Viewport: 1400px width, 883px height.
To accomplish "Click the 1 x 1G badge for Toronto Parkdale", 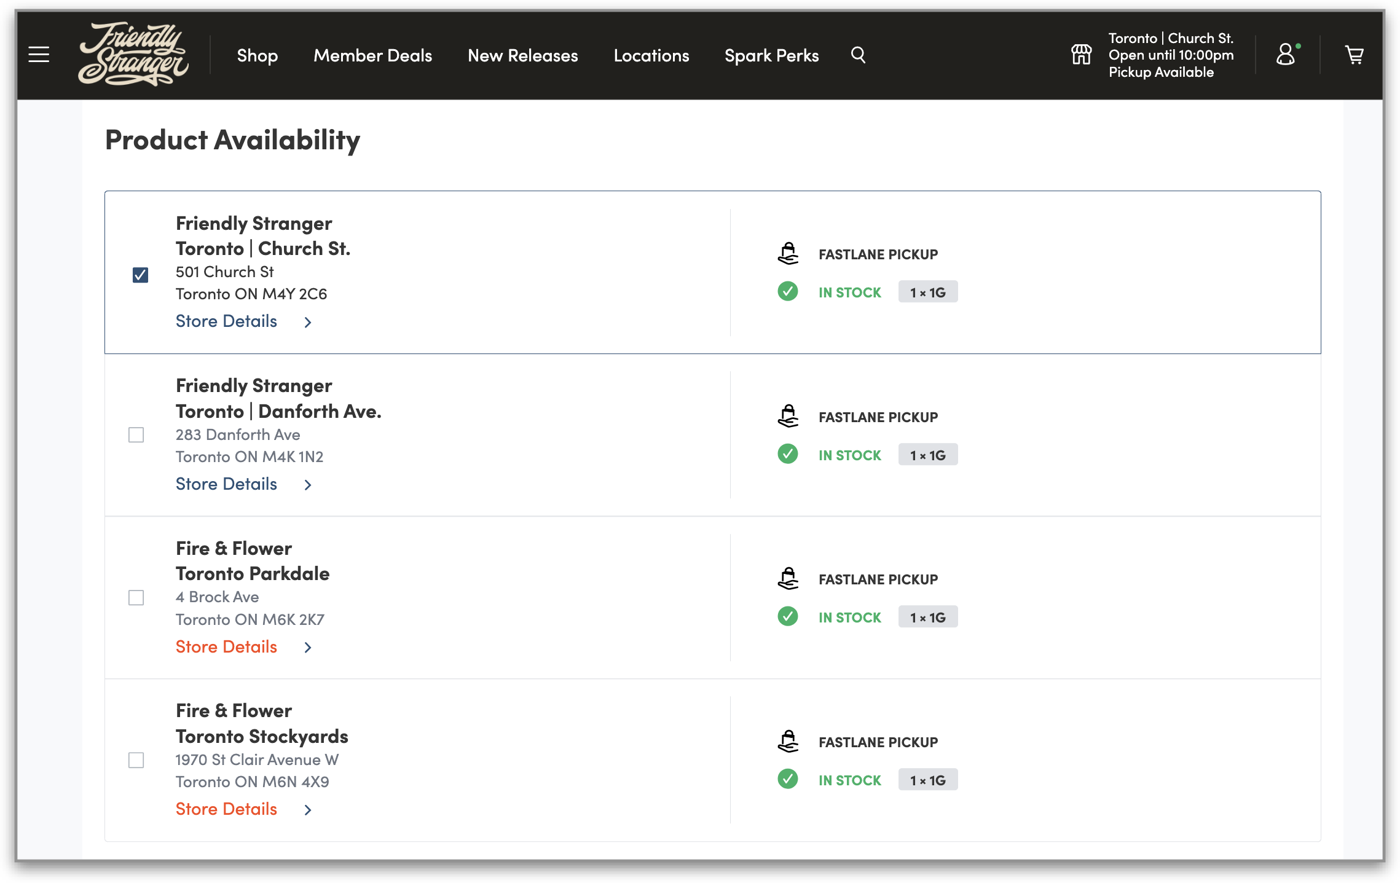I will (x=927, y=618).
